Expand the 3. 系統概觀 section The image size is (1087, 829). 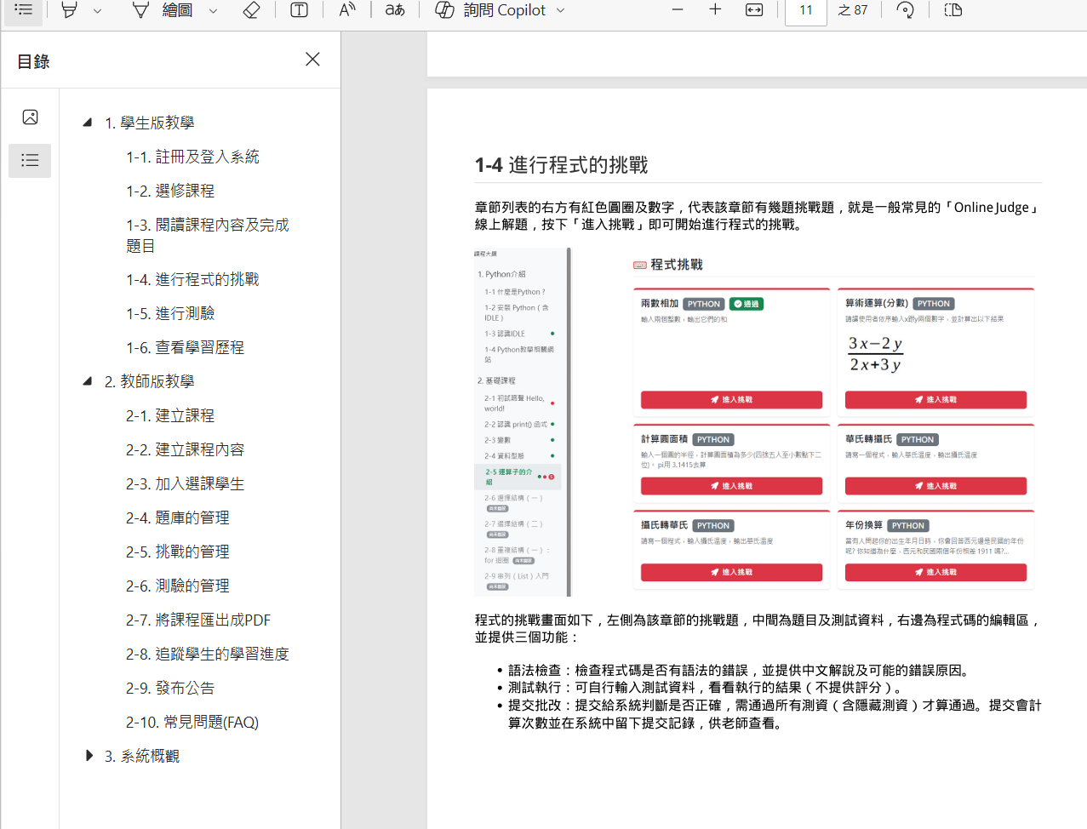(89, 756)
